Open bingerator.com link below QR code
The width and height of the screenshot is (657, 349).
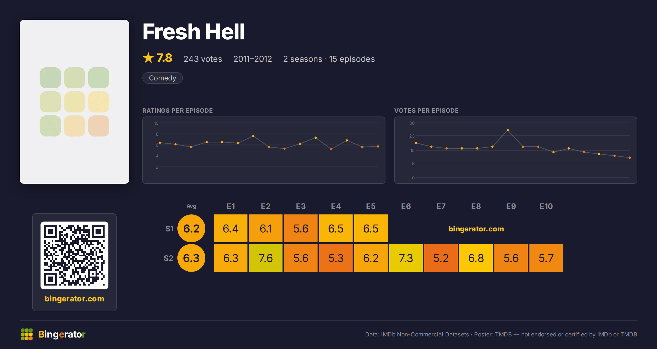74,299
